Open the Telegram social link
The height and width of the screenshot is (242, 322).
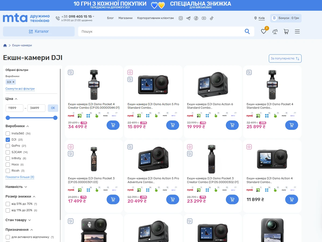pyautogui.click(x=188, y=18)
